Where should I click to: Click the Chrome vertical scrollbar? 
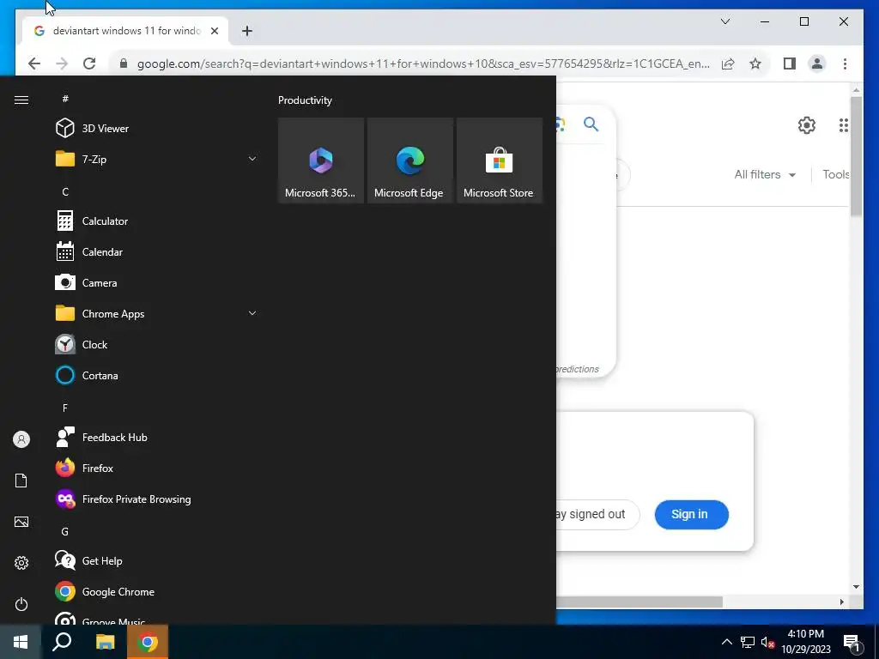pos(856,157)
